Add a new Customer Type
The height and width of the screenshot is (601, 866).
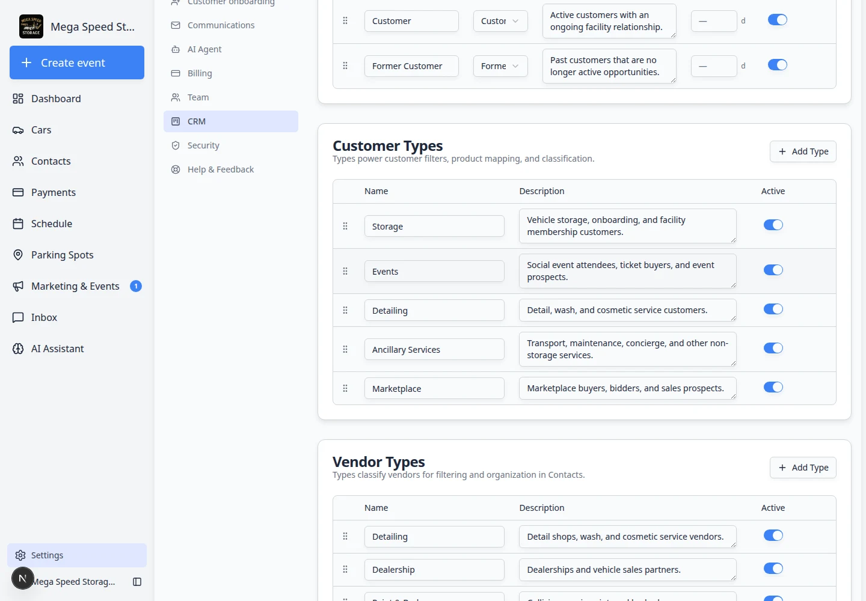803,151
